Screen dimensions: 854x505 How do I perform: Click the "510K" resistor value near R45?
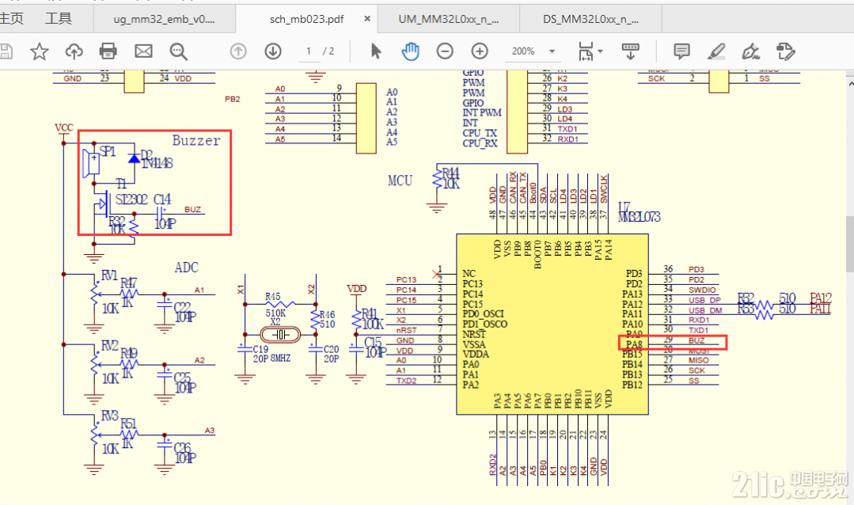click(275, 313)
